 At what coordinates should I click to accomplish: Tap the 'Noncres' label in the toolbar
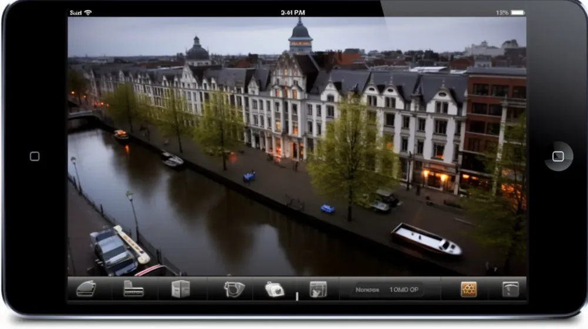367,290
